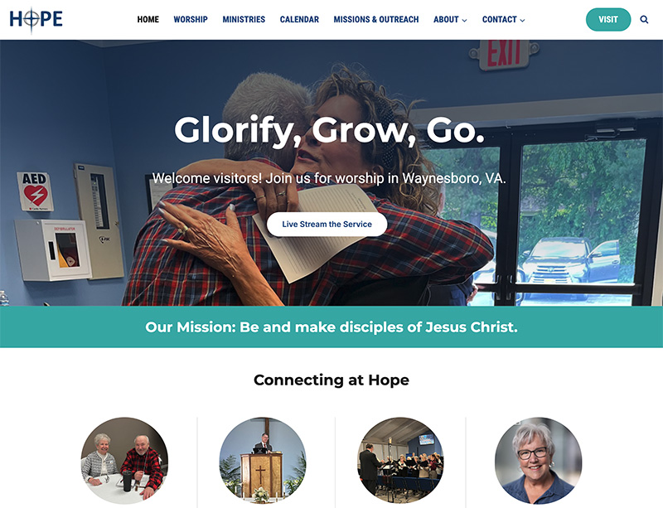The image size is (663, 508).
Task: Open the Home nav item
Action: click(x=148, y=19)
